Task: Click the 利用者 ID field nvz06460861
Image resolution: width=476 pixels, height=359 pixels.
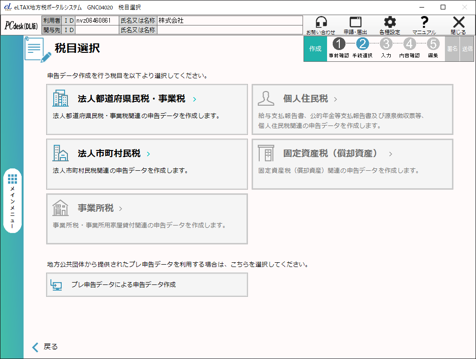Action: [97, 21]
